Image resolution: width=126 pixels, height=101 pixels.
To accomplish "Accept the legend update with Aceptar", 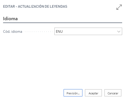I will point(93,93).
